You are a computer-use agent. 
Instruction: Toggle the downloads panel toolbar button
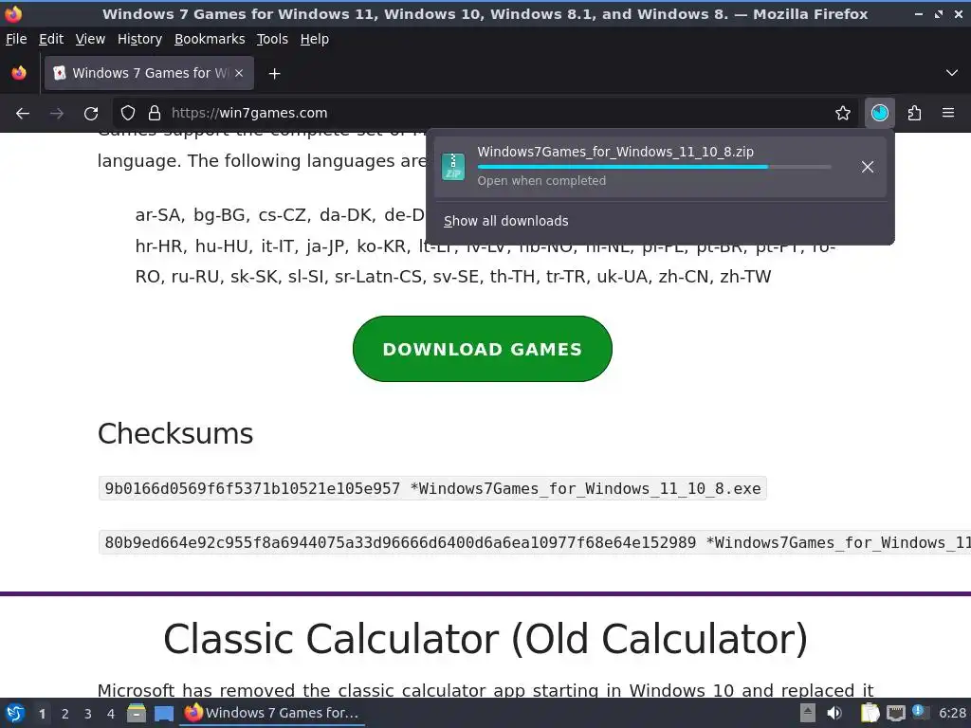pos(879,114)
